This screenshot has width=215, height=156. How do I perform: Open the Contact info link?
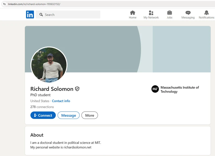61,101
